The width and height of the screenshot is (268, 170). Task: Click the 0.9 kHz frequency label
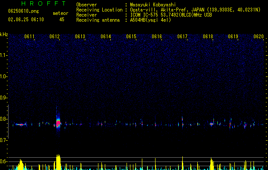click(4, 98)
